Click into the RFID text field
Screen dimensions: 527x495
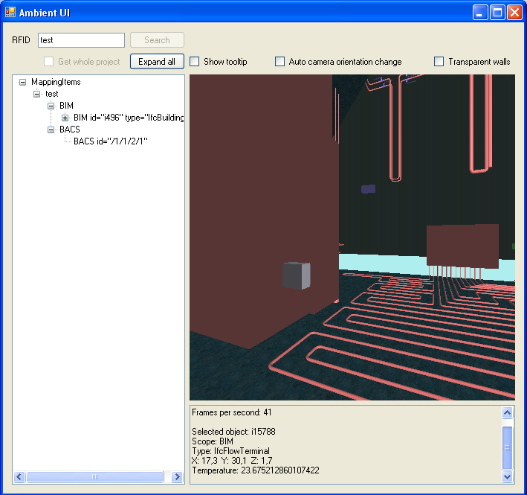80,40
